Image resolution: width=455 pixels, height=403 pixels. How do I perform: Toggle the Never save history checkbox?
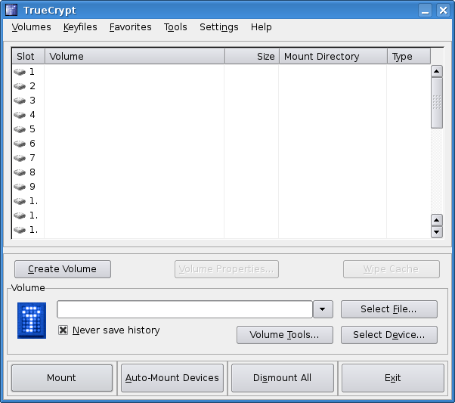click(x=63, y=330)
